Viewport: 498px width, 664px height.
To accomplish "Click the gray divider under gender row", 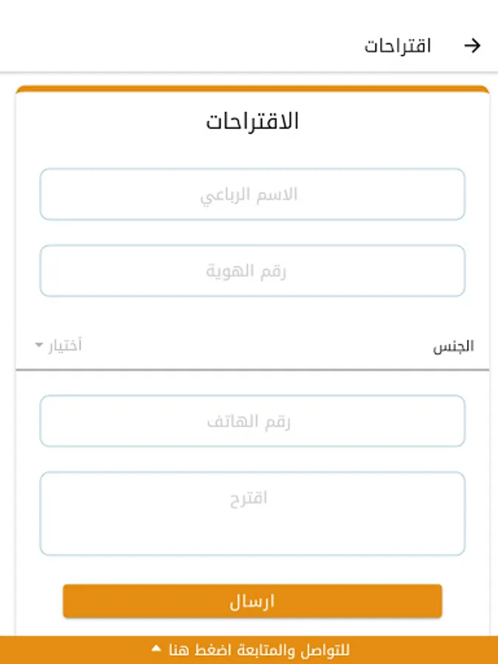I will pyautogui.click(x=252, y=370).
